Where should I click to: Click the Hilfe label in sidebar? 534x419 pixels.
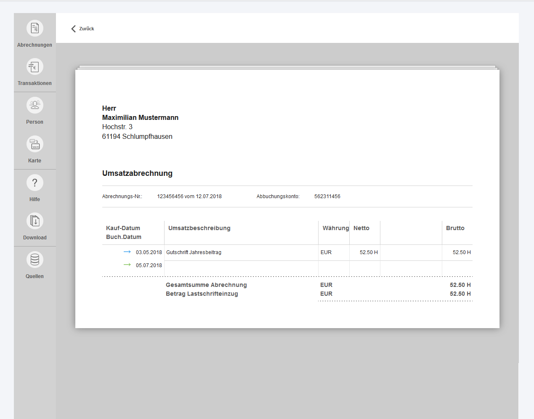pos(35,199)
